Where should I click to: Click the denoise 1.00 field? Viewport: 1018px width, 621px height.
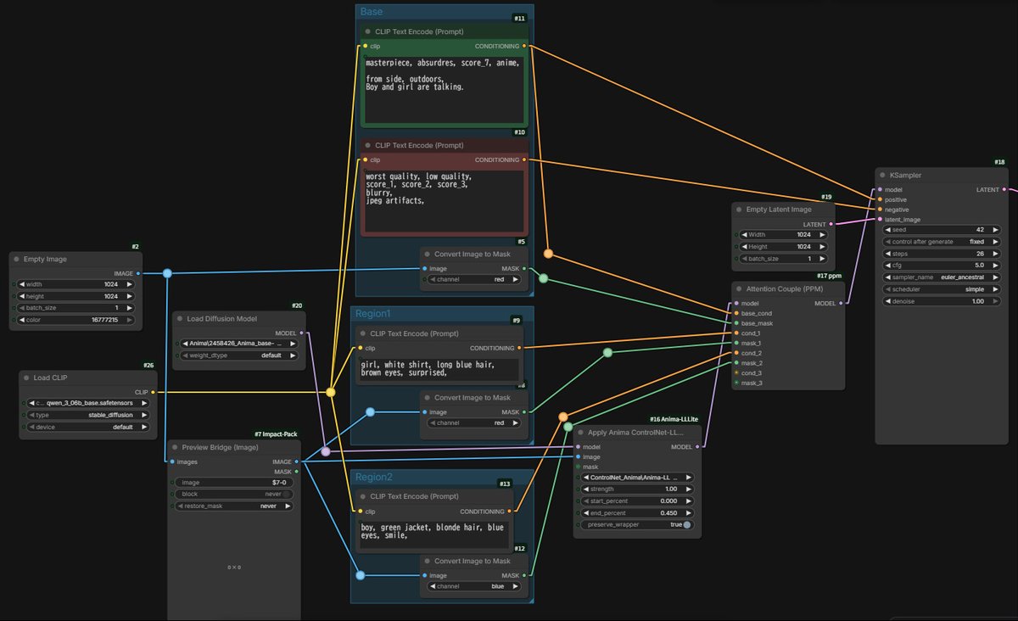pos(942,301)
